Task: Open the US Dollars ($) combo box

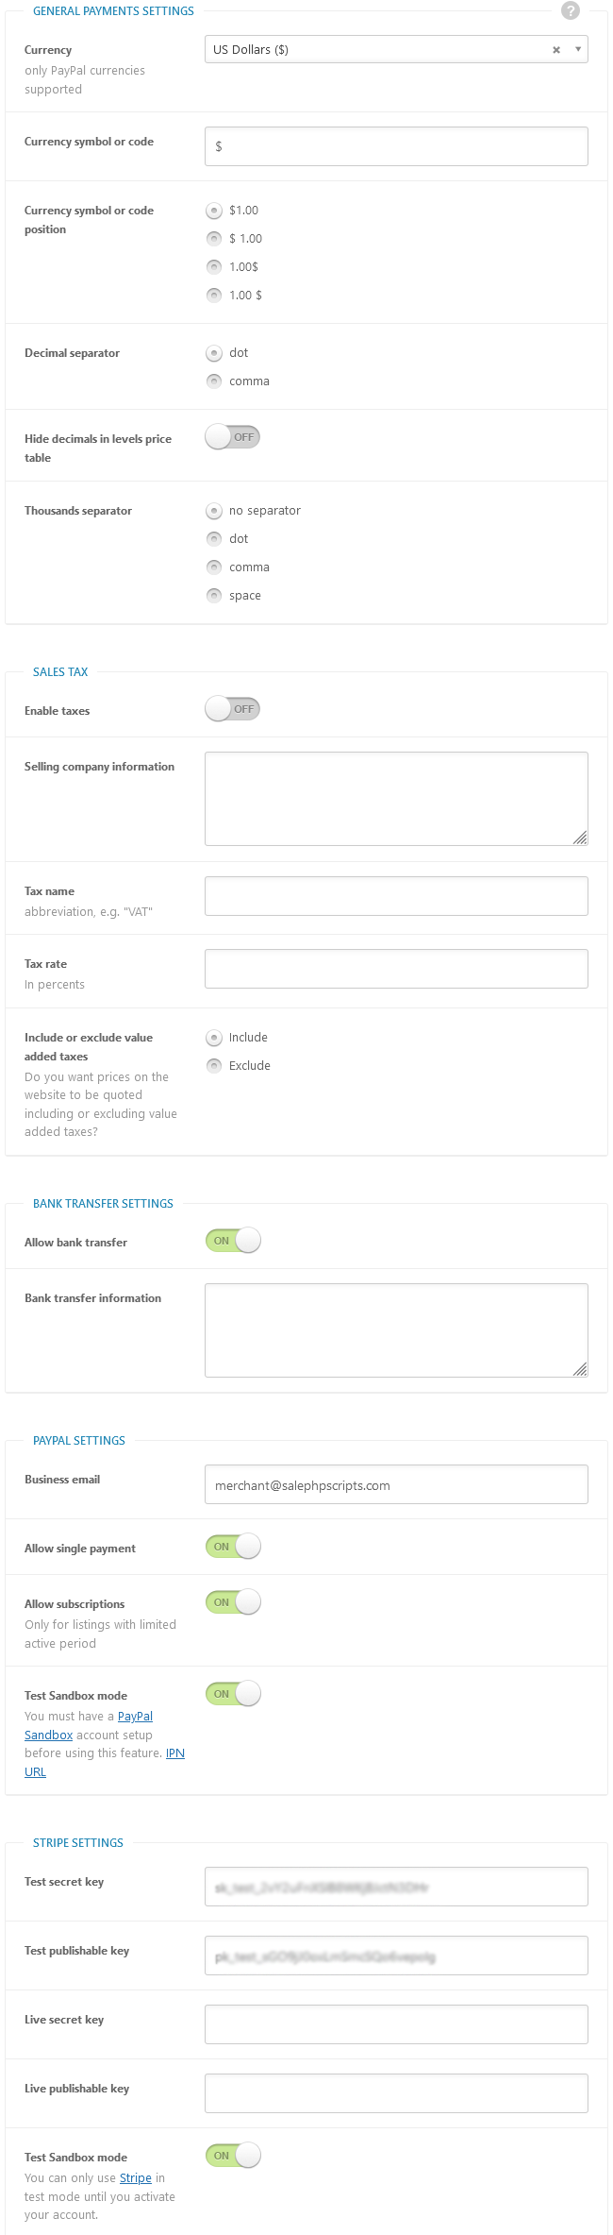Action: [x=396, y=49]
